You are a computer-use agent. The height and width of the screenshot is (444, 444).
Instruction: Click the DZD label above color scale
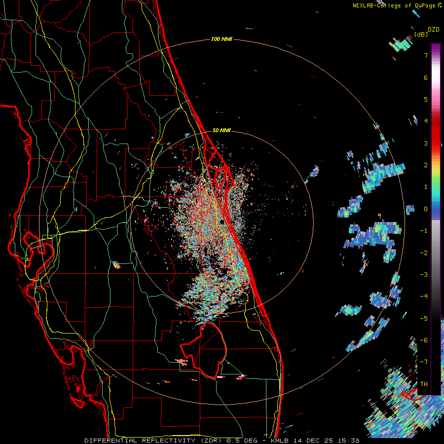click(x=434, y=30)
